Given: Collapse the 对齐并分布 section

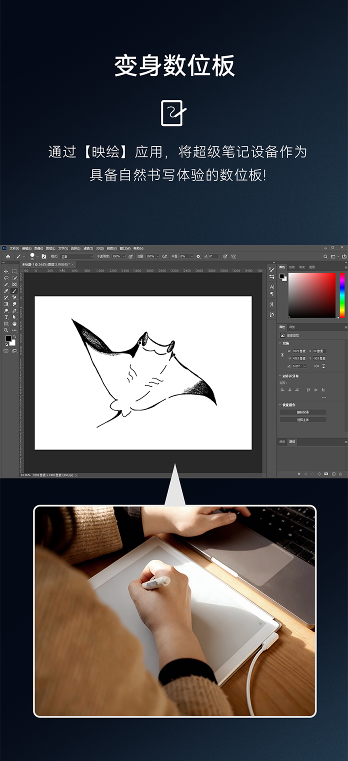Looking at the screenshot, I should 280,376.
